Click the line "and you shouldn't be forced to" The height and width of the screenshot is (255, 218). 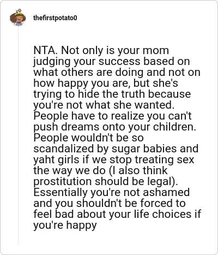click(x=110, y=203)
